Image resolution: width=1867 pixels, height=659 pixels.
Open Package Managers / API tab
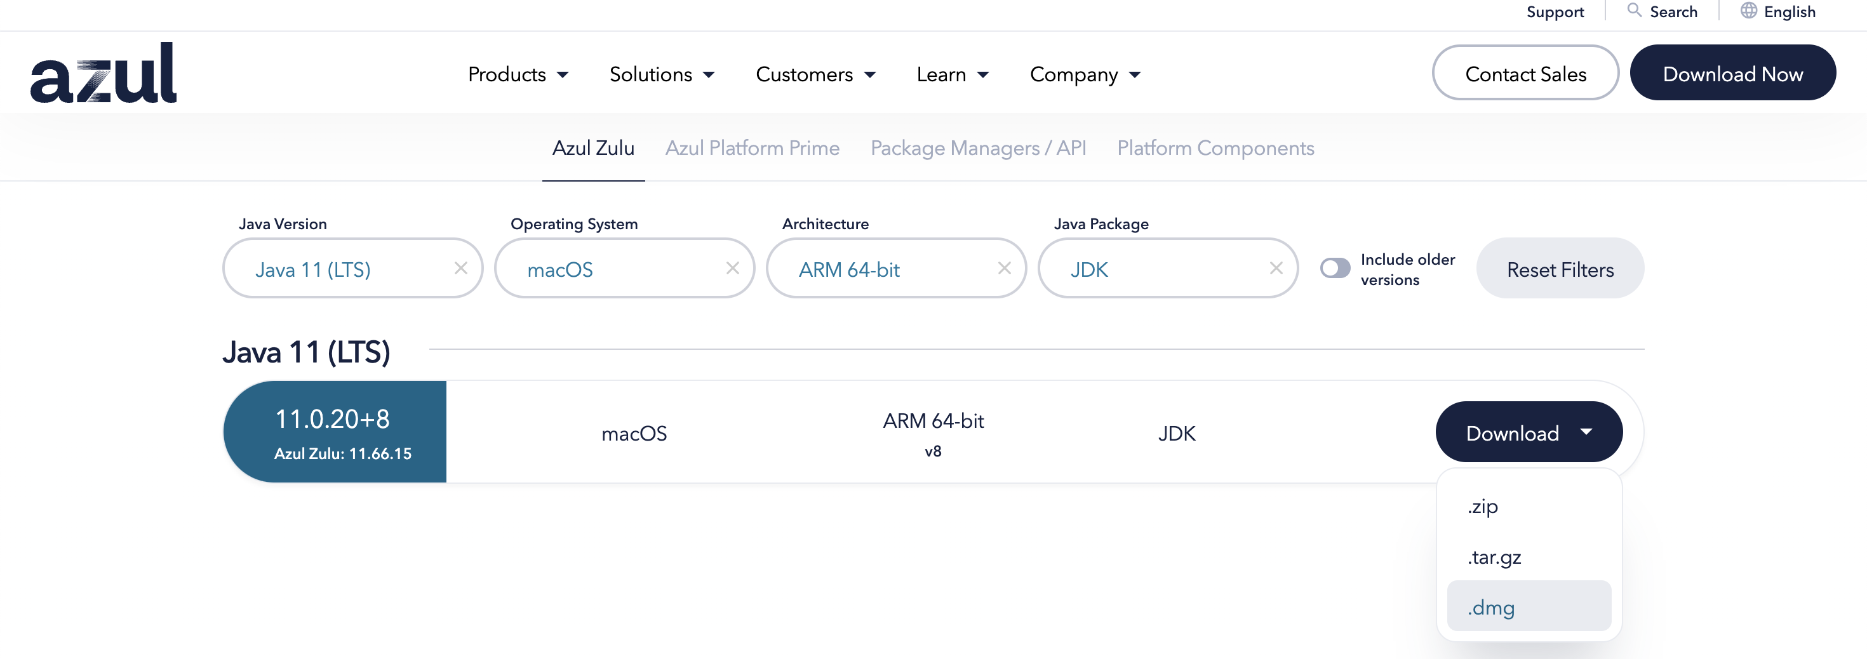(x=978, y=148)
